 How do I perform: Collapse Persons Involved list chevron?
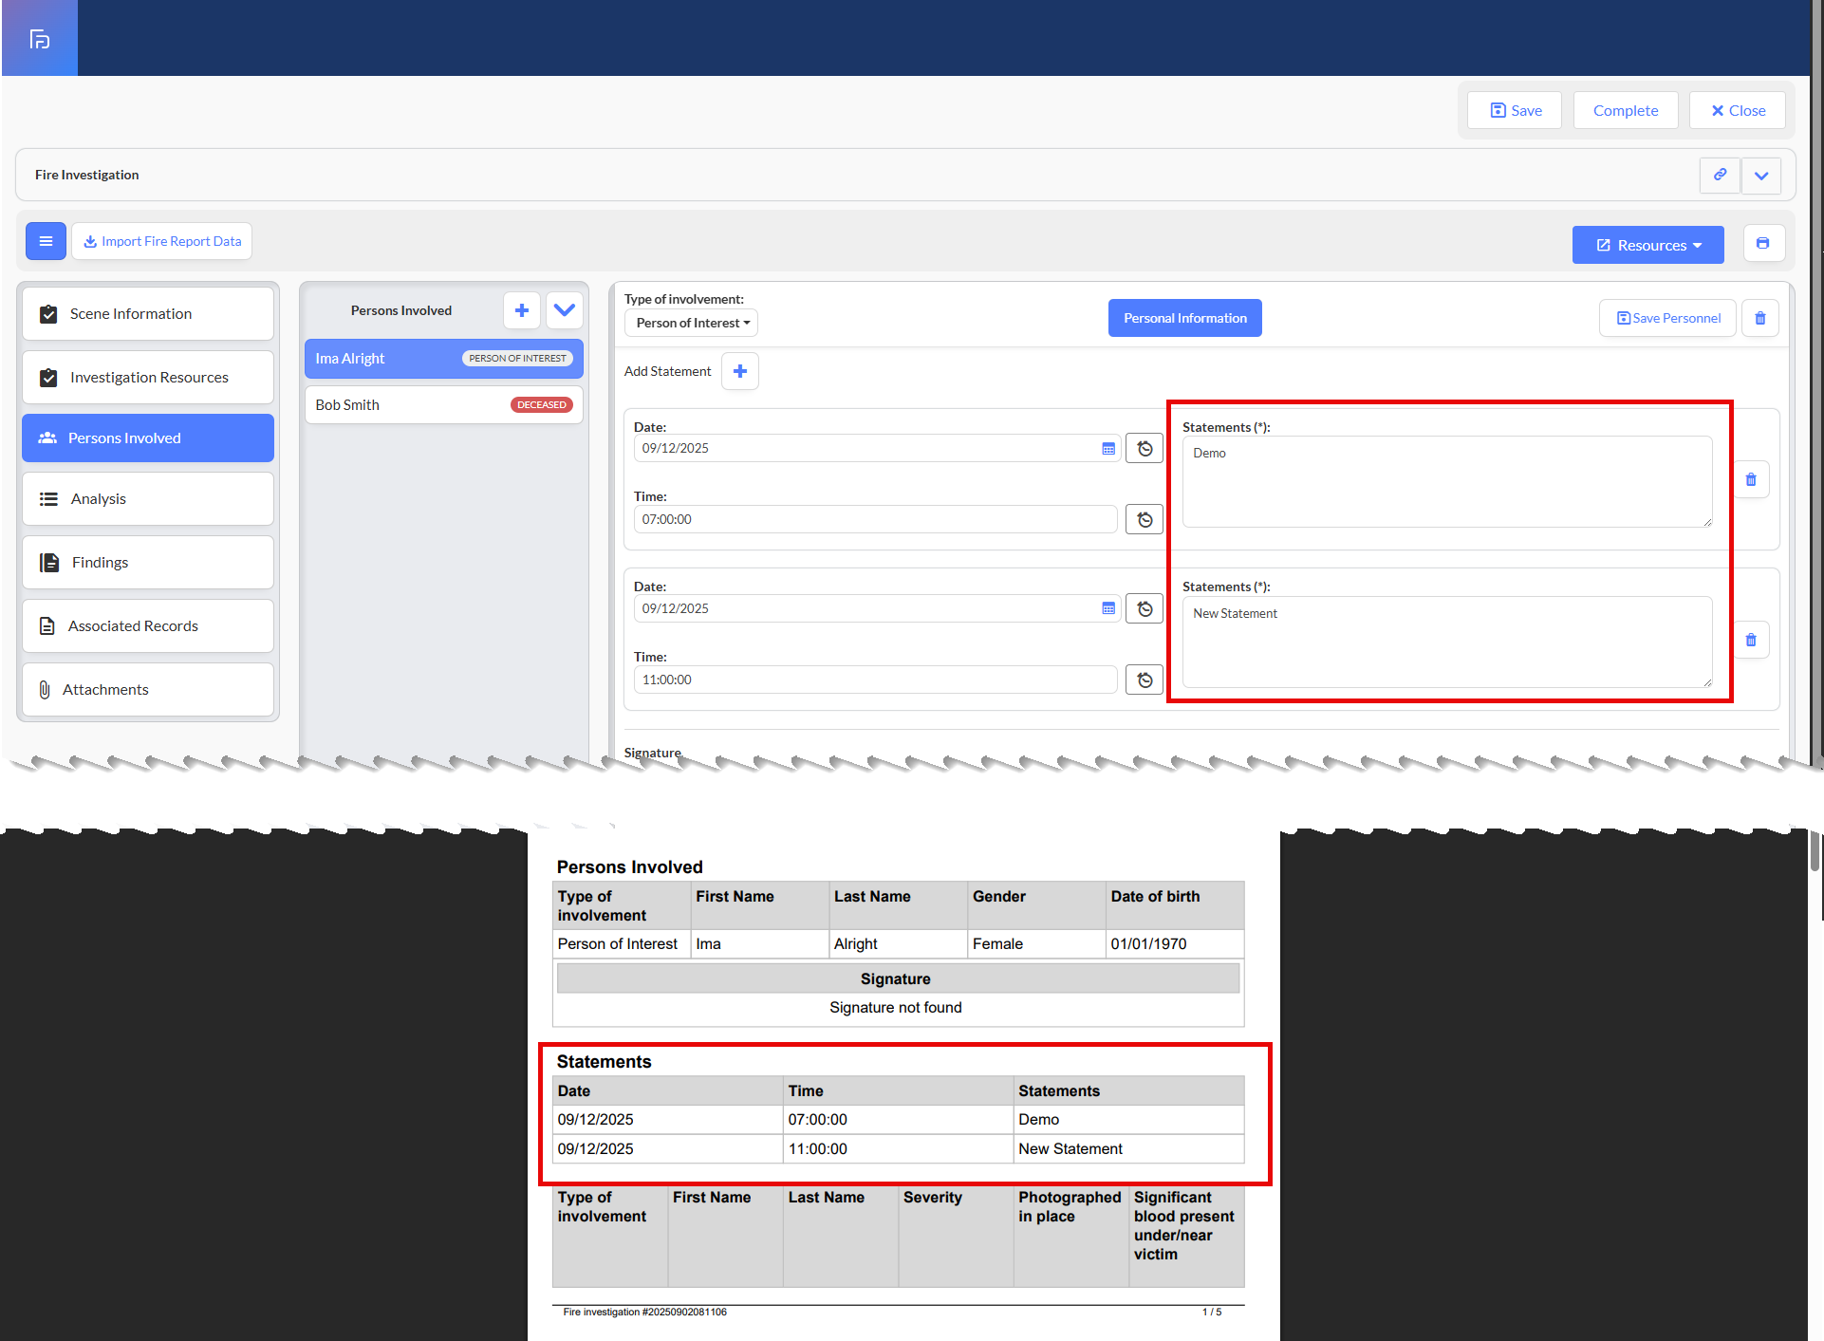(x=565, y=310)
